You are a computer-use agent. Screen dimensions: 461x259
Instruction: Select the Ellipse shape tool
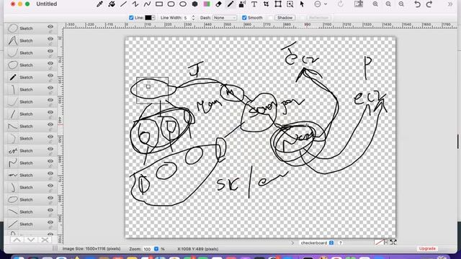pyautogui.click(x=183, y=4)
